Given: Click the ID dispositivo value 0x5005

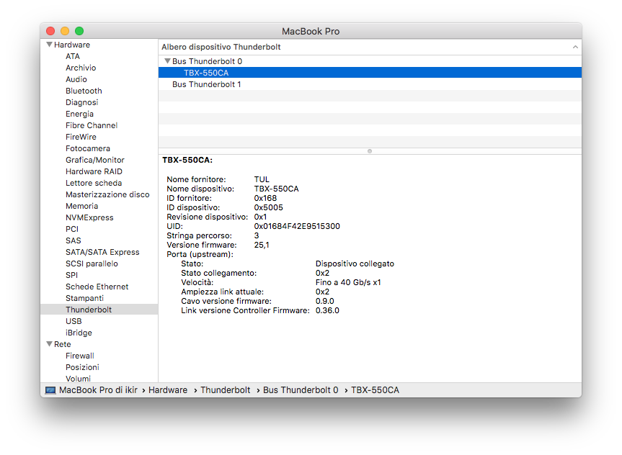Looking at the screenshot, I should pos(269,207).
